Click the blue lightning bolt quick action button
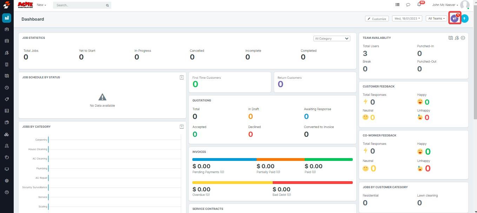The width and height of the screenshot is (477, 213). [465, 19]
